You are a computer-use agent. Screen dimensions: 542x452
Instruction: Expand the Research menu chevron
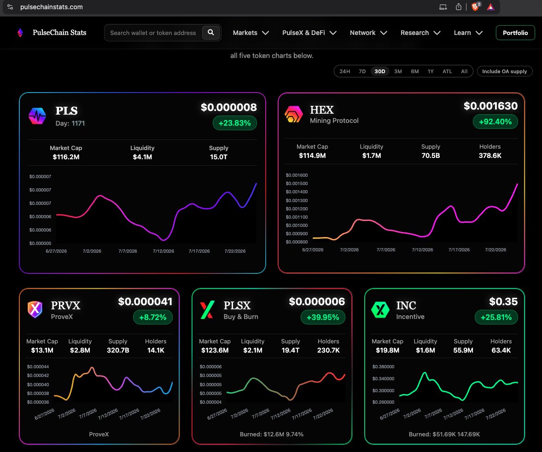coord(437,33)
